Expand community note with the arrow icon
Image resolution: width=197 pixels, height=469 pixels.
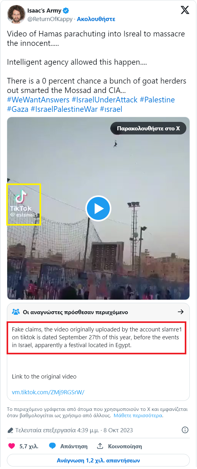[181, 312]
